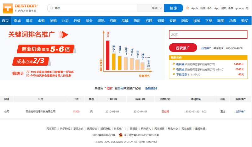Open 知道 nav tab
The image size is (252, 147).
click(161, 20)
